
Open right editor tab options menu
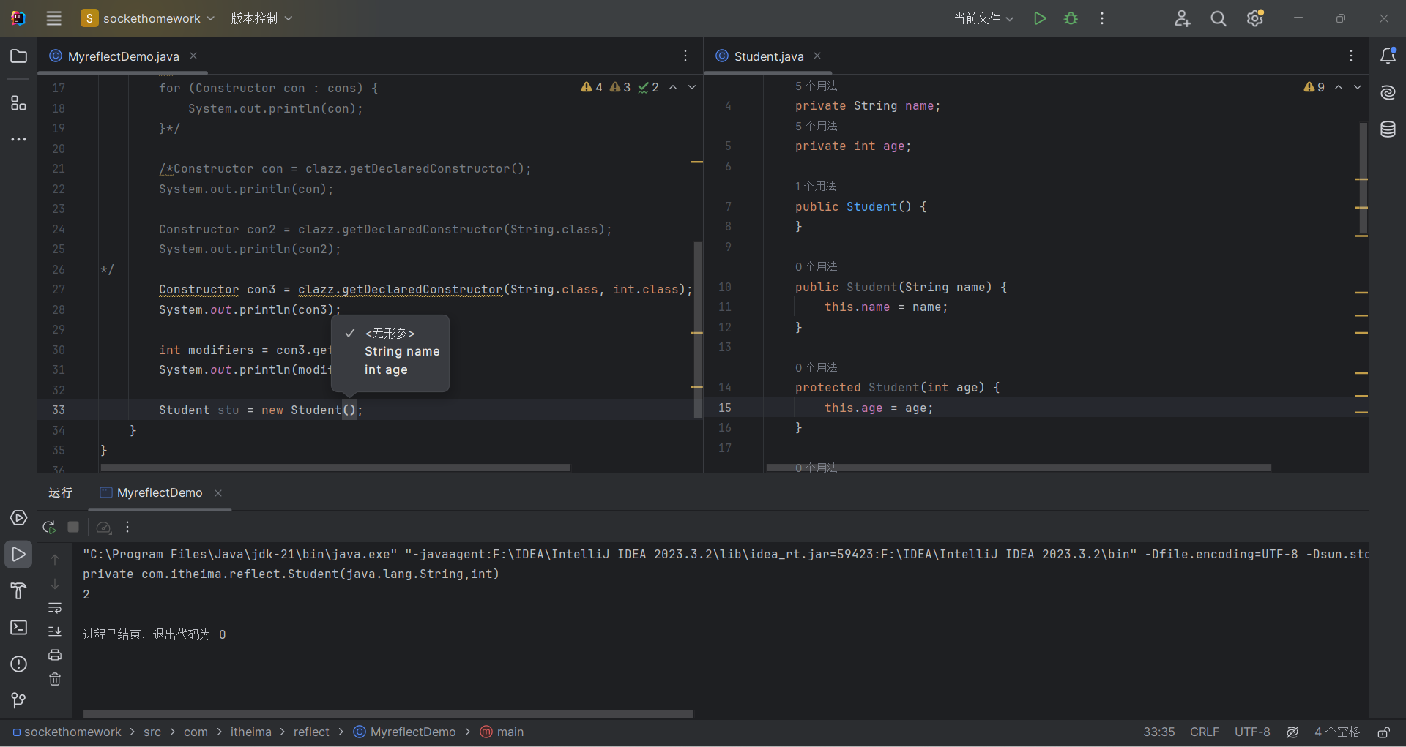(x=1351, y=56)
